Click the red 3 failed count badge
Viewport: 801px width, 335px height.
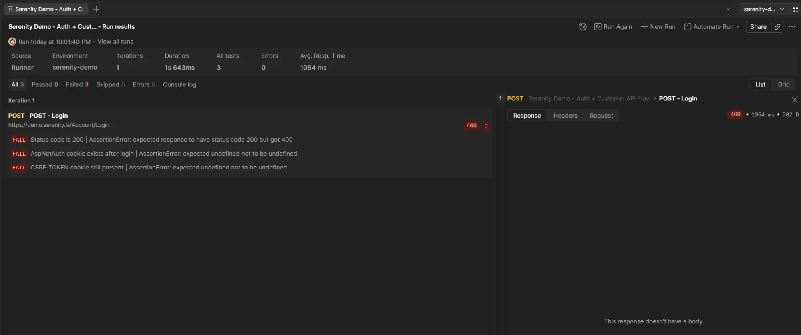(x=486, y=126)
